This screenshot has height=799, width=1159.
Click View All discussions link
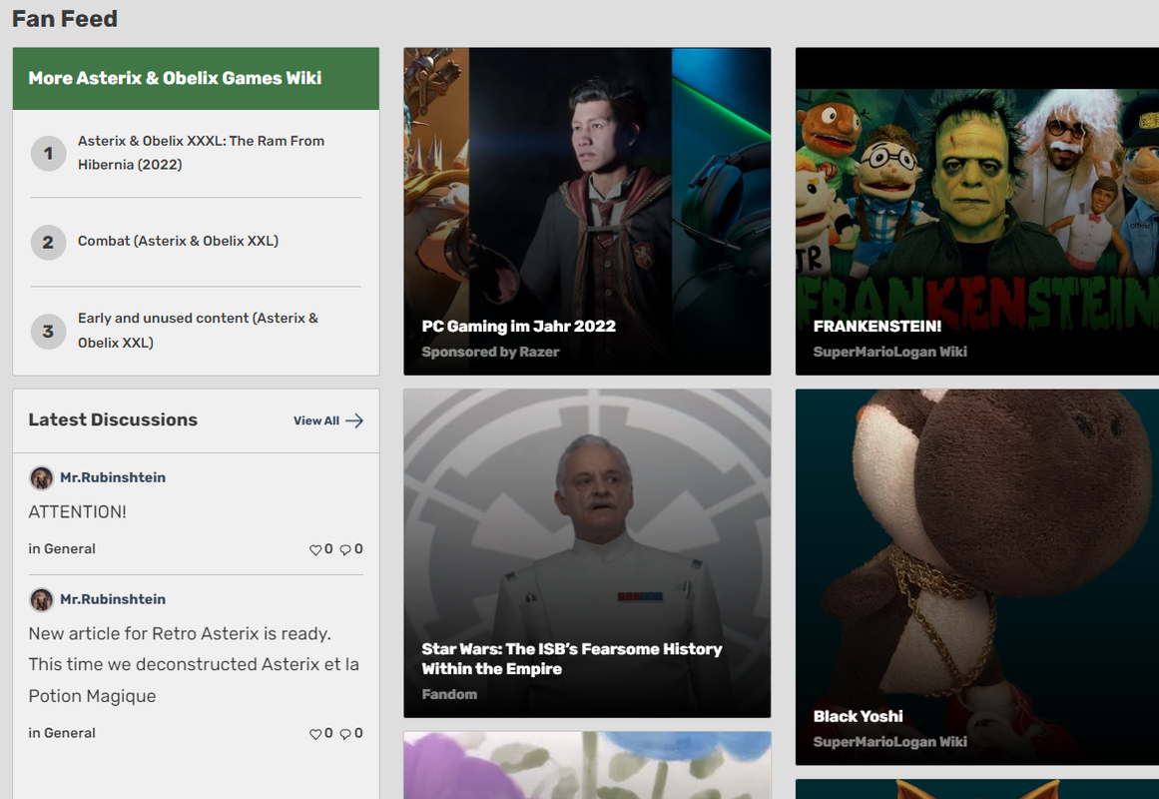(328, 420)
